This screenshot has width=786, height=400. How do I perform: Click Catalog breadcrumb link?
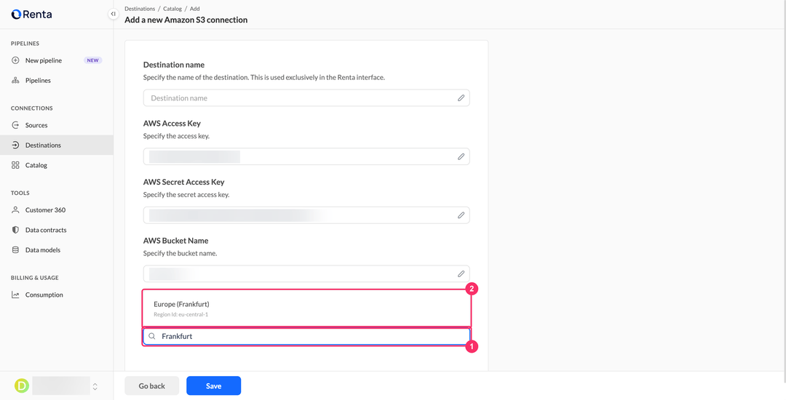tap(172, 9)
